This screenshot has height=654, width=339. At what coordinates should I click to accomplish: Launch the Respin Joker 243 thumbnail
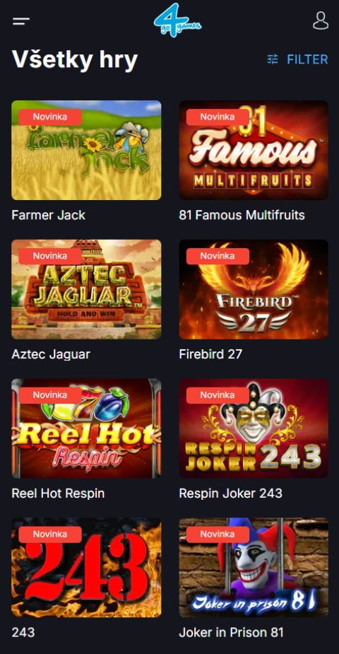254,428
